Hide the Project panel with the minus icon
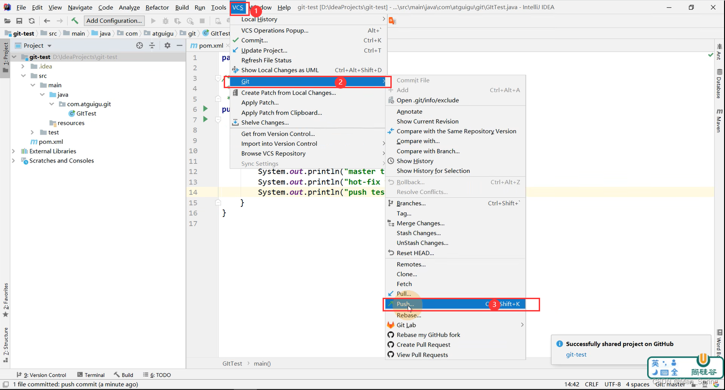 point(179,45)
